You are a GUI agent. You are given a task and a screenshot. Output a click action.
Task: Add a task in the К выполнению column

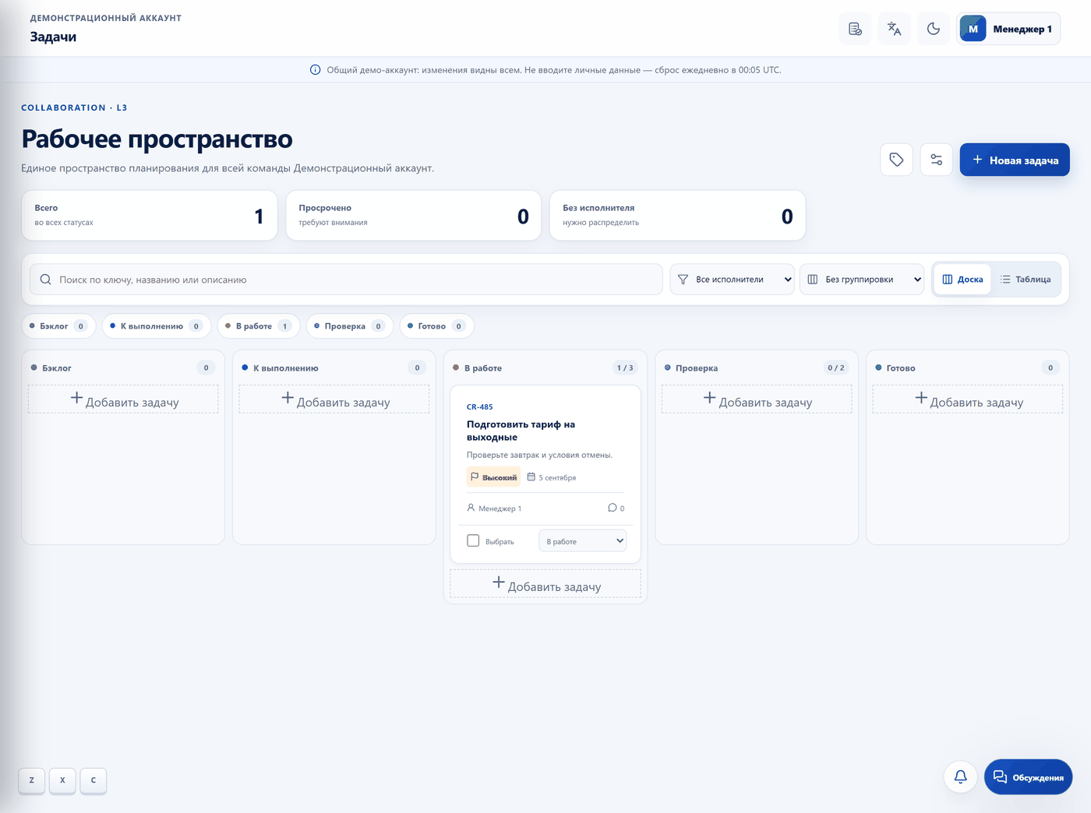334,399
